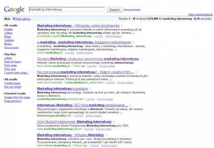Click the green pl.wikipedia.org URL text
The height and width of the screenshot is (148, 214).
tap(64, 36)
